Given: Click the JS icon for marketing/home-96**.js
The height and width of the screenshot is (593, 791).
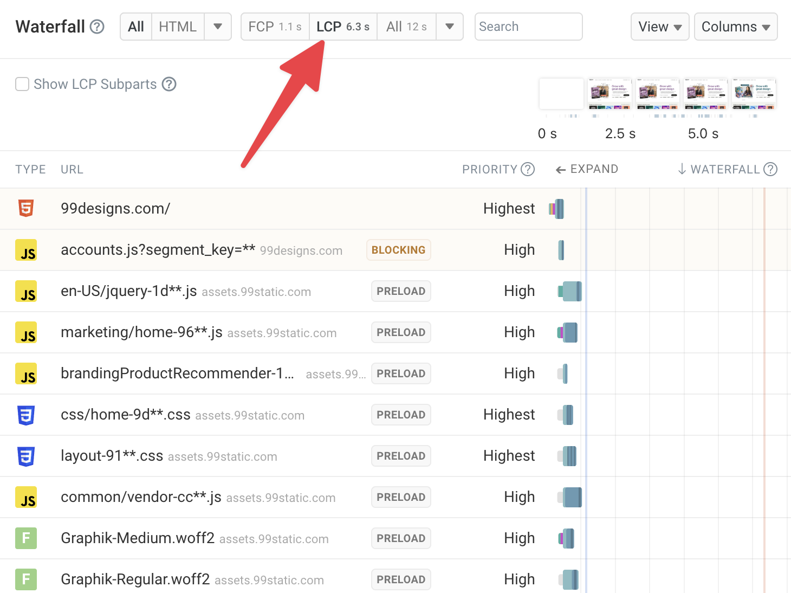Looking at the screenshot, I should (26, 332).
